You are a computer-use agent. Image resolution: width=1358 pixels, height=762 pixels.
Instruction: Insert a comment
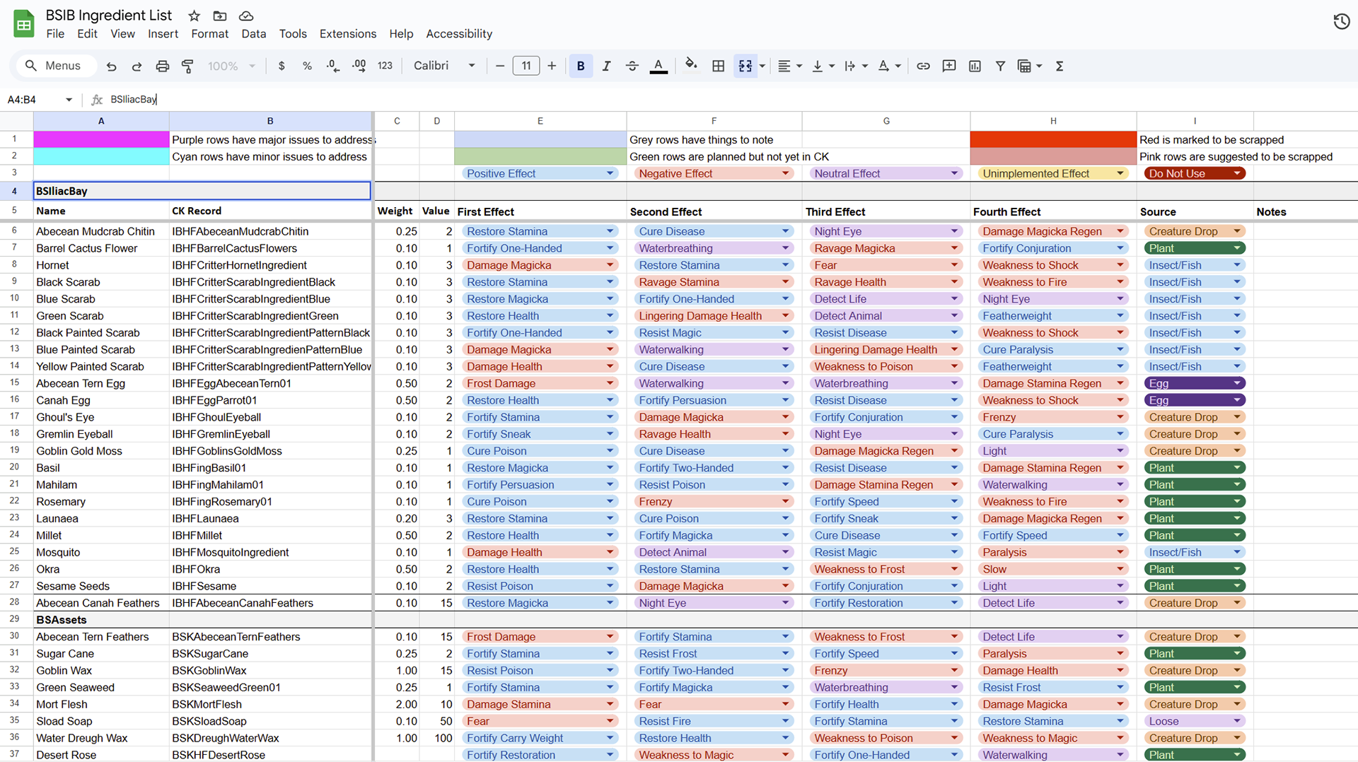pyautogui.click(x=949, y=66)
